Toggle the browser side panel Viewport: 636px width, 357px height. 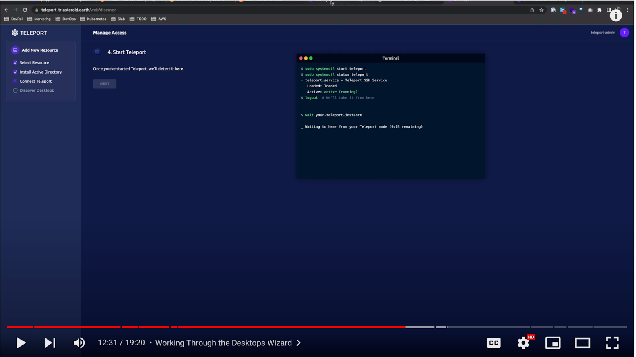(x=609, y=10)
